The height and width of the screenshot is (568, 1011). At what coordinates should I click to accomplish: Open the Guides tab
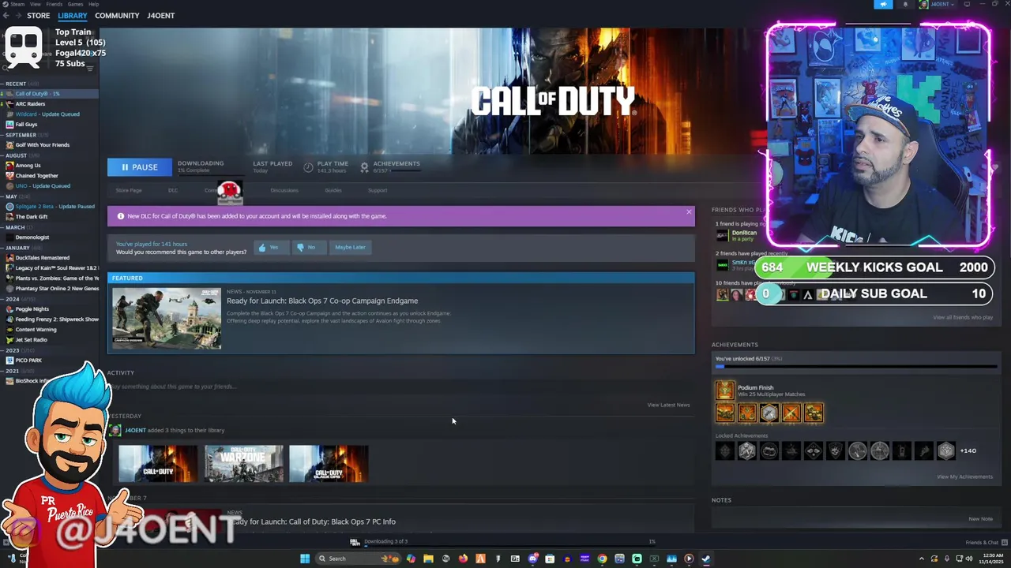click(x=333, y=190)
